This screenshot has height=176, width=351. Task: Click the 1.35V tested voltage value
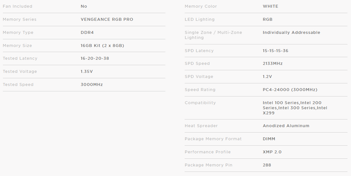click(x=87, y=72)
